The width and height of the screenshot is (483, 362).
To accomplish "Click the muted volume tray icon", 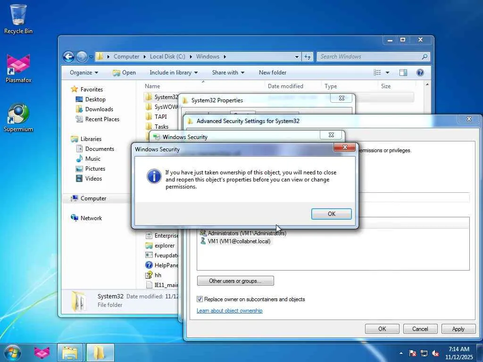I will pos(435,353).
